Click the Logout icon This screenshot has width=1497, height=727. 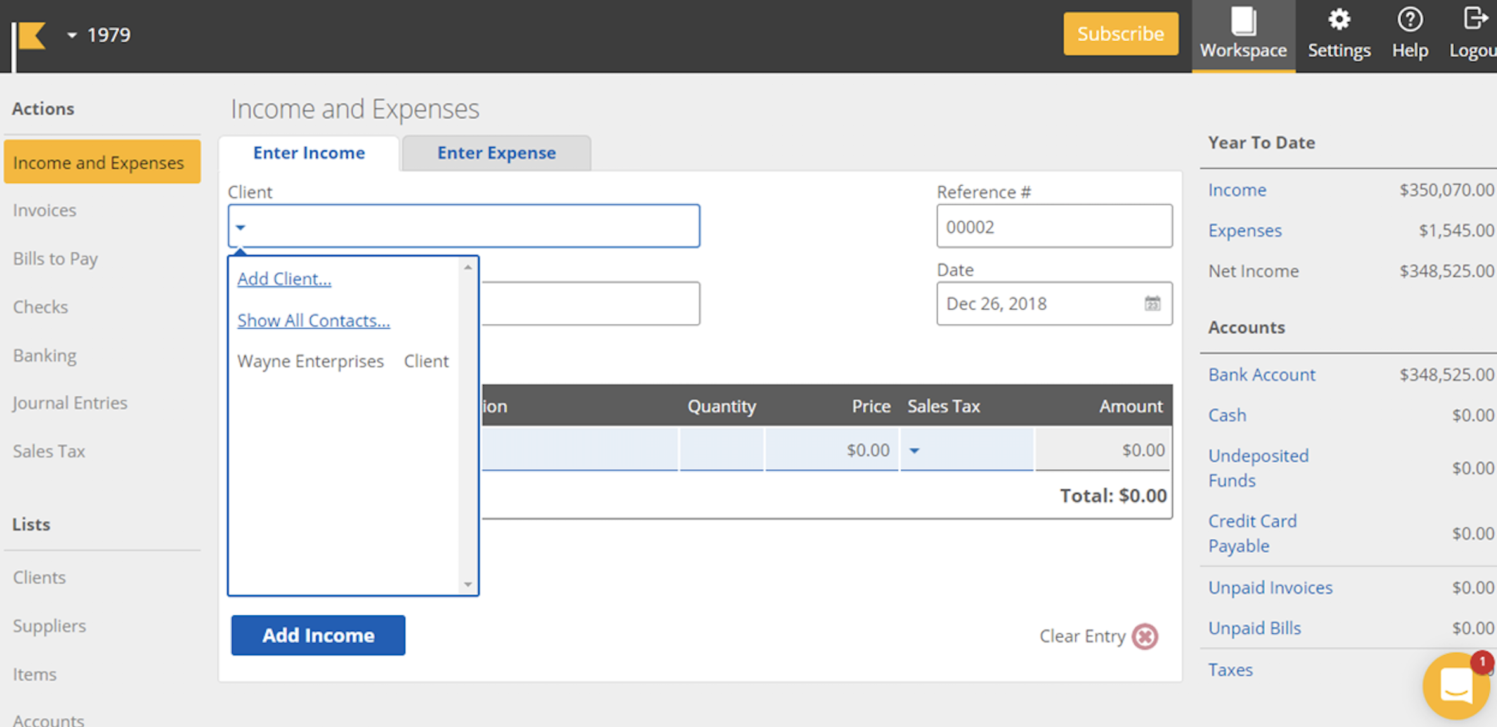[1475, 19]
